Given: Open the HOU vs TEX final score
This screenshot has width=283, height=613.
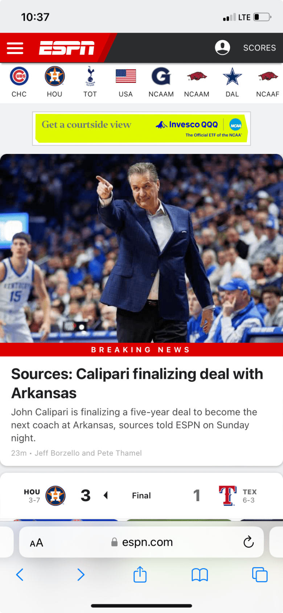Looking at the screenshot, I should [141, 495].
